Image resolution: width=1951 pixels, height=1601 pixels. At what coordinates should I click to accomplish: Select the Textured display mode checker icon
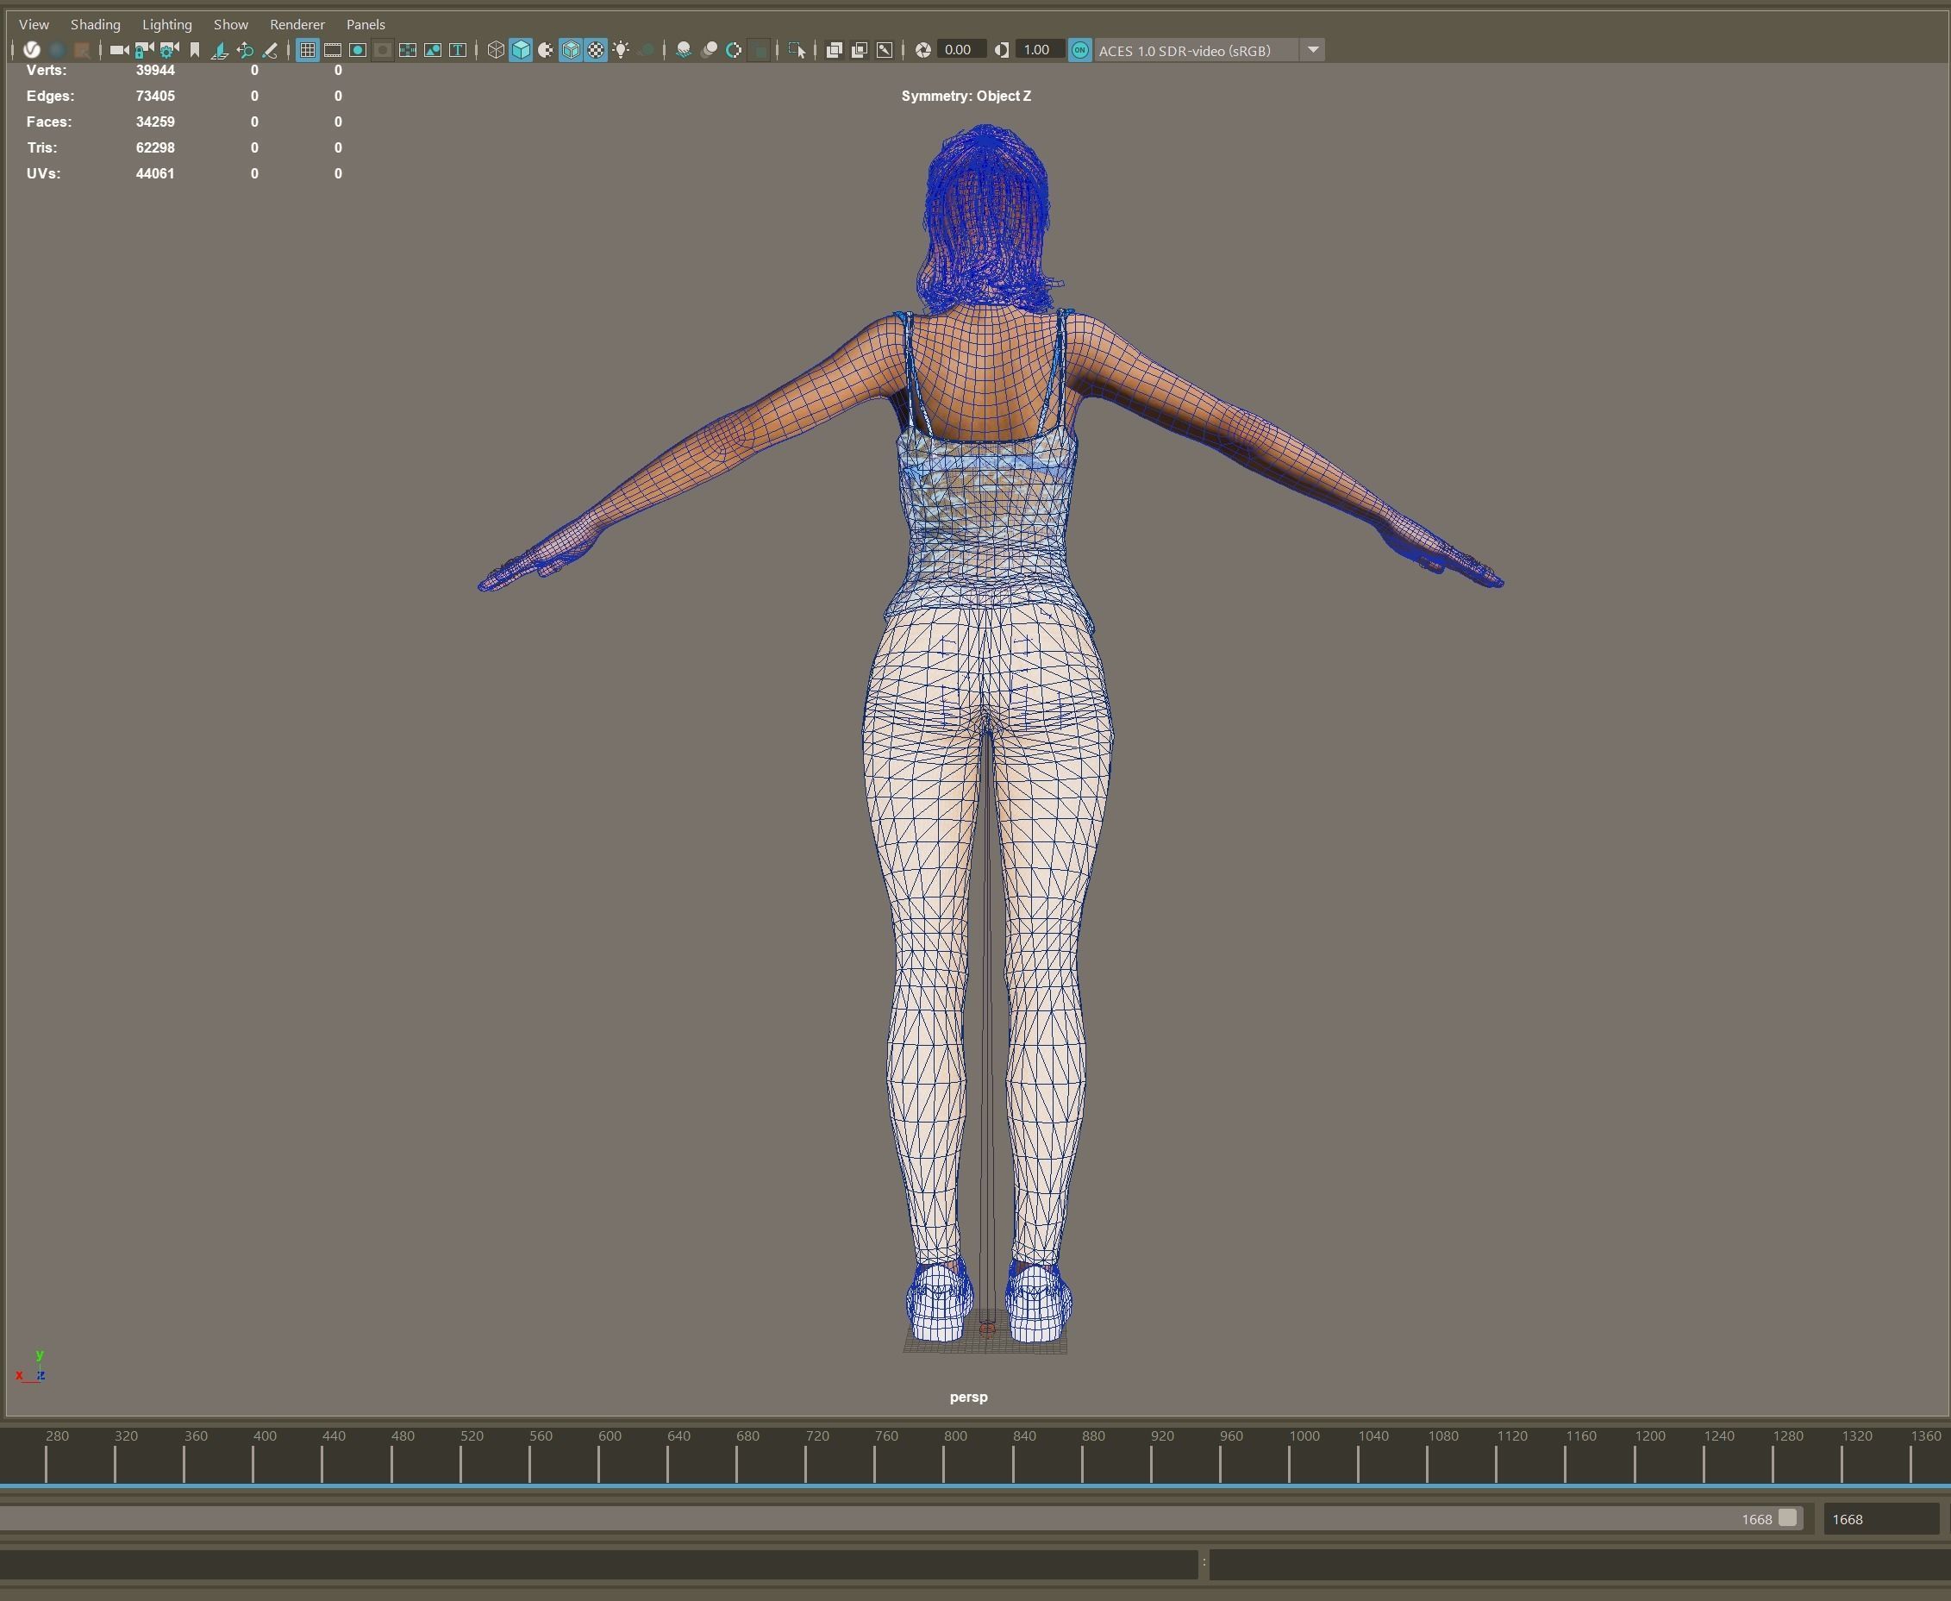(x=596, y=50)
